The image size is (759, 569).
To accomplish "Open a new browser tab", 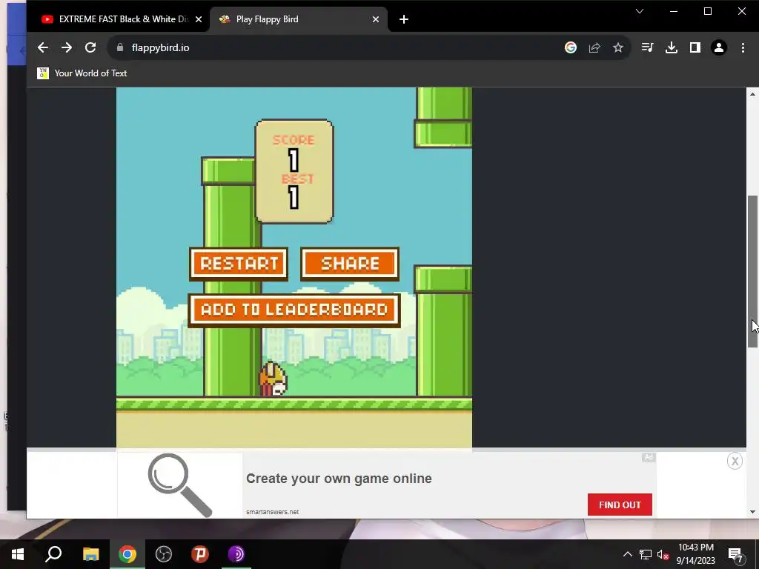I will click(404, 19).
